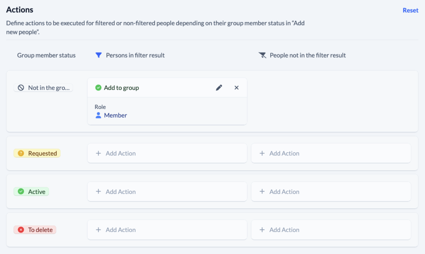
Task: Click the orange question icon on the Requested badge
Action: click(21, 153)
